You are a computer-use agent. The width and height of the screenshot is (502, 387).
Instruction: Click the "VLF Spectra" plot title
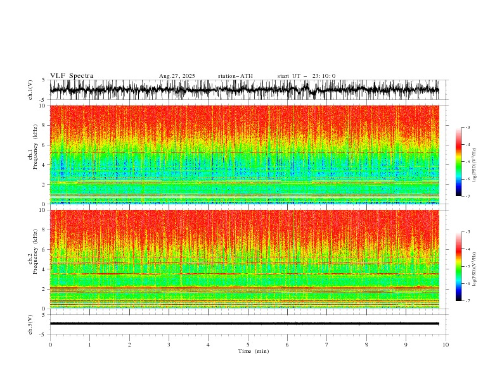pos(72,76)
